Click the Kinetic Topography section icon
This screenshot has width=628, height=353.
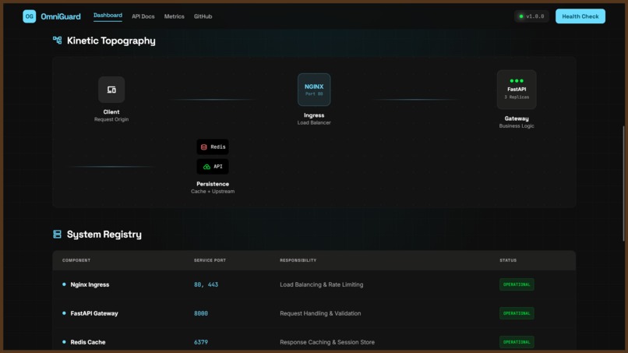click(58, 40)
